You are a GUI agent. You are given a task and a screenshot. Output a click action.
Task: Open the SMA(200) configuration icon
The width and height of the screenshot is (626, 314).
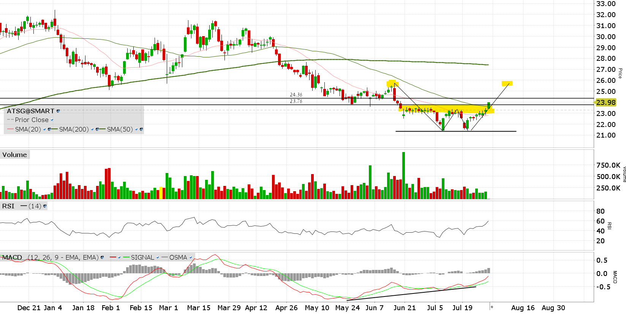pyautogui.click(x=97, y=129)
